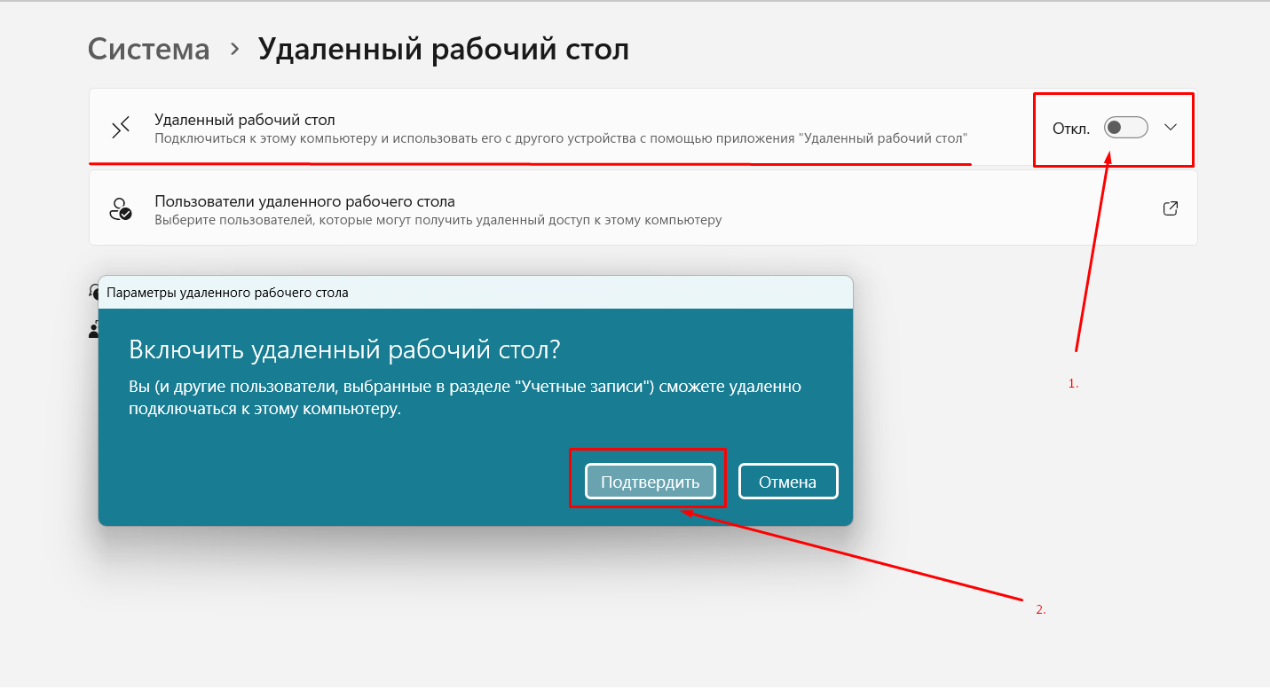Click the "Удаленный рабочий стол" page heading
The image size is (1270, 690).
(x=443, y=49)
